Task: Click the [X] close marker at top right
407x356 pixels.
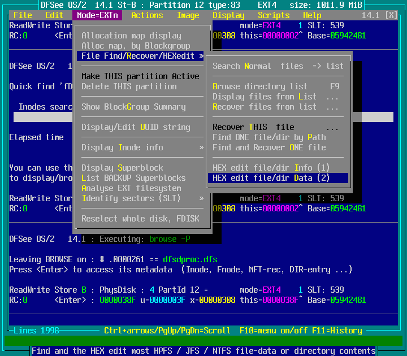Action: pyautogui.click(x=391, y=15)
